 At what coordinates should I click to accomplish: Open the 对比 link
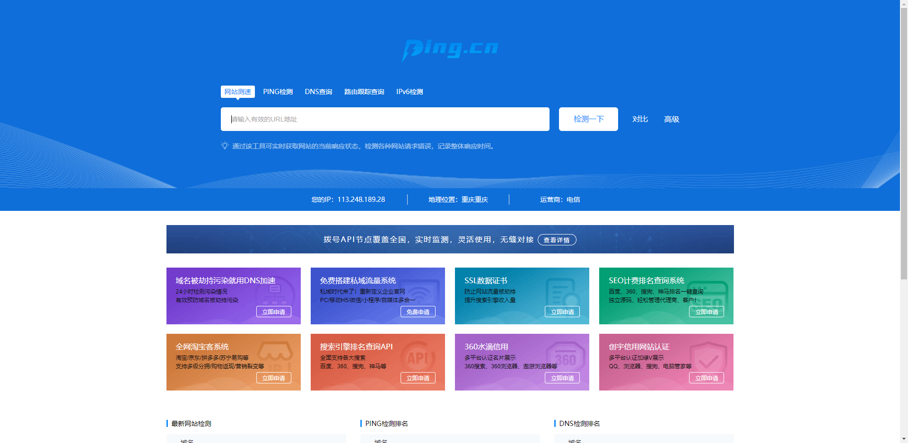pos(640,119)
